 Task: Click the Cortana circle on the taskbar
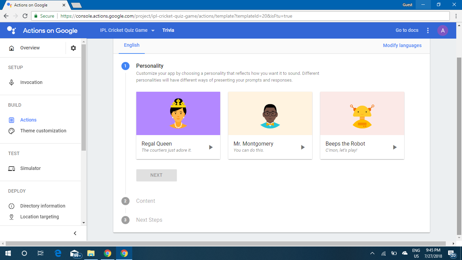24,253
